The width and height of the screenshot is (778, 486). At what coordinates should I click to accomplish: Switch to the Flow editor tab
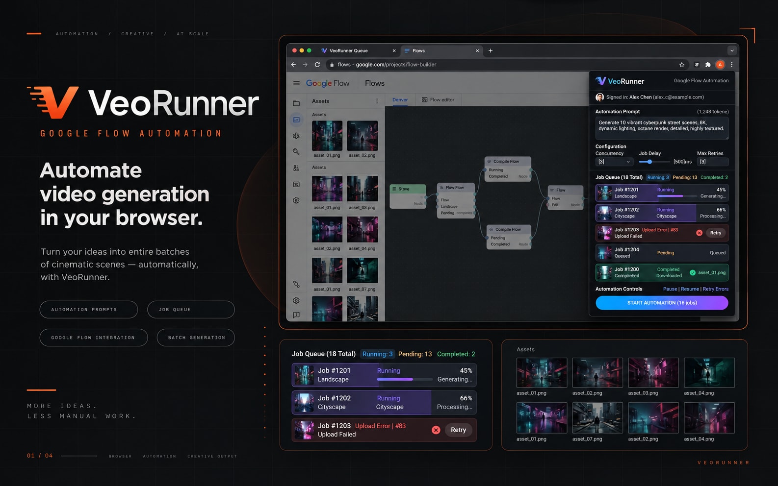[438, 100]
